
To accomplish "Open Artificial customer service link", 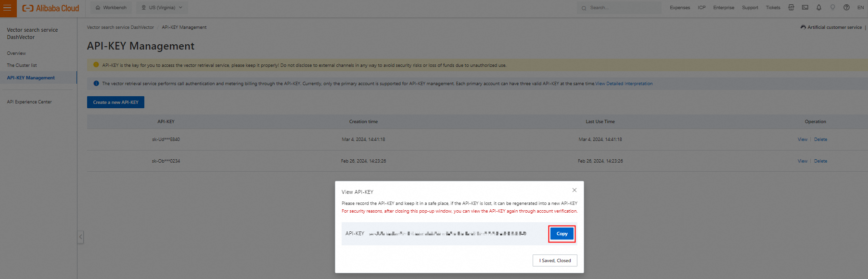I will point(831,27).
